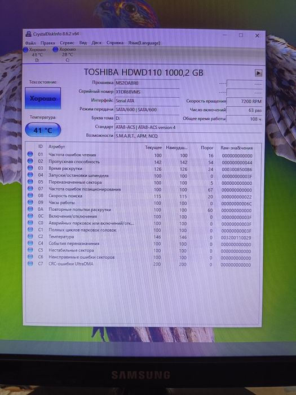Select row CRC-ошибки UltraDMA
The image size is (296, 395).
[143, 264]
